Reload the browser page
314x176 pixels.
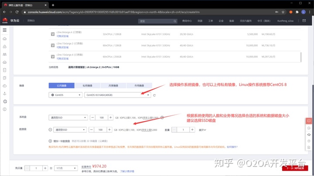click(17, 12)
